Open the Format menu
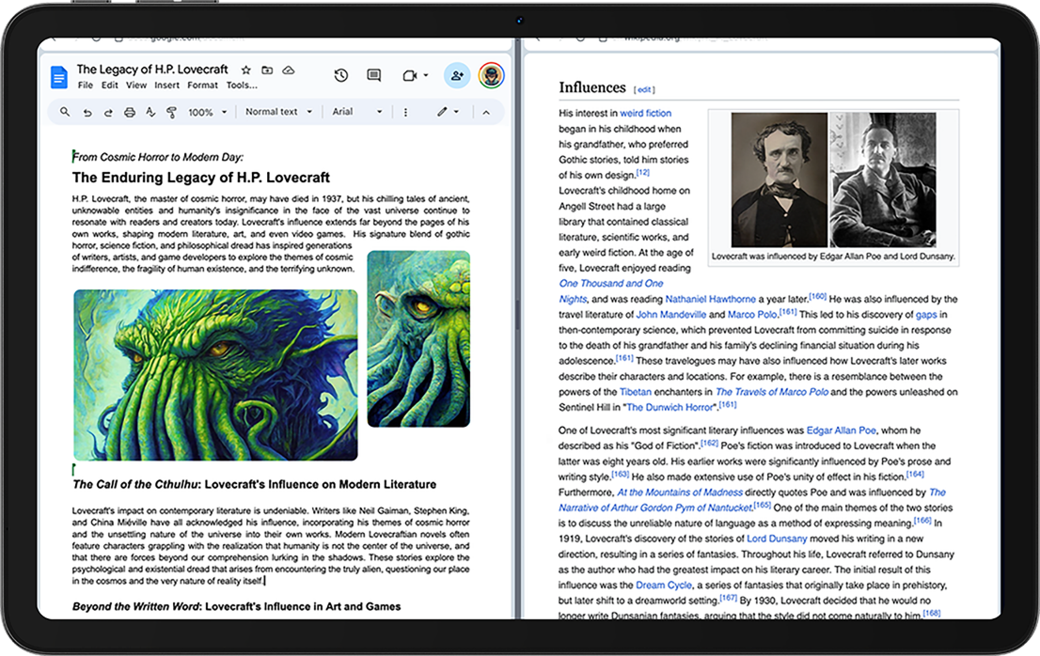This screenshot has height=656, width=1040. pyautogui.click(x=202, y=86)
